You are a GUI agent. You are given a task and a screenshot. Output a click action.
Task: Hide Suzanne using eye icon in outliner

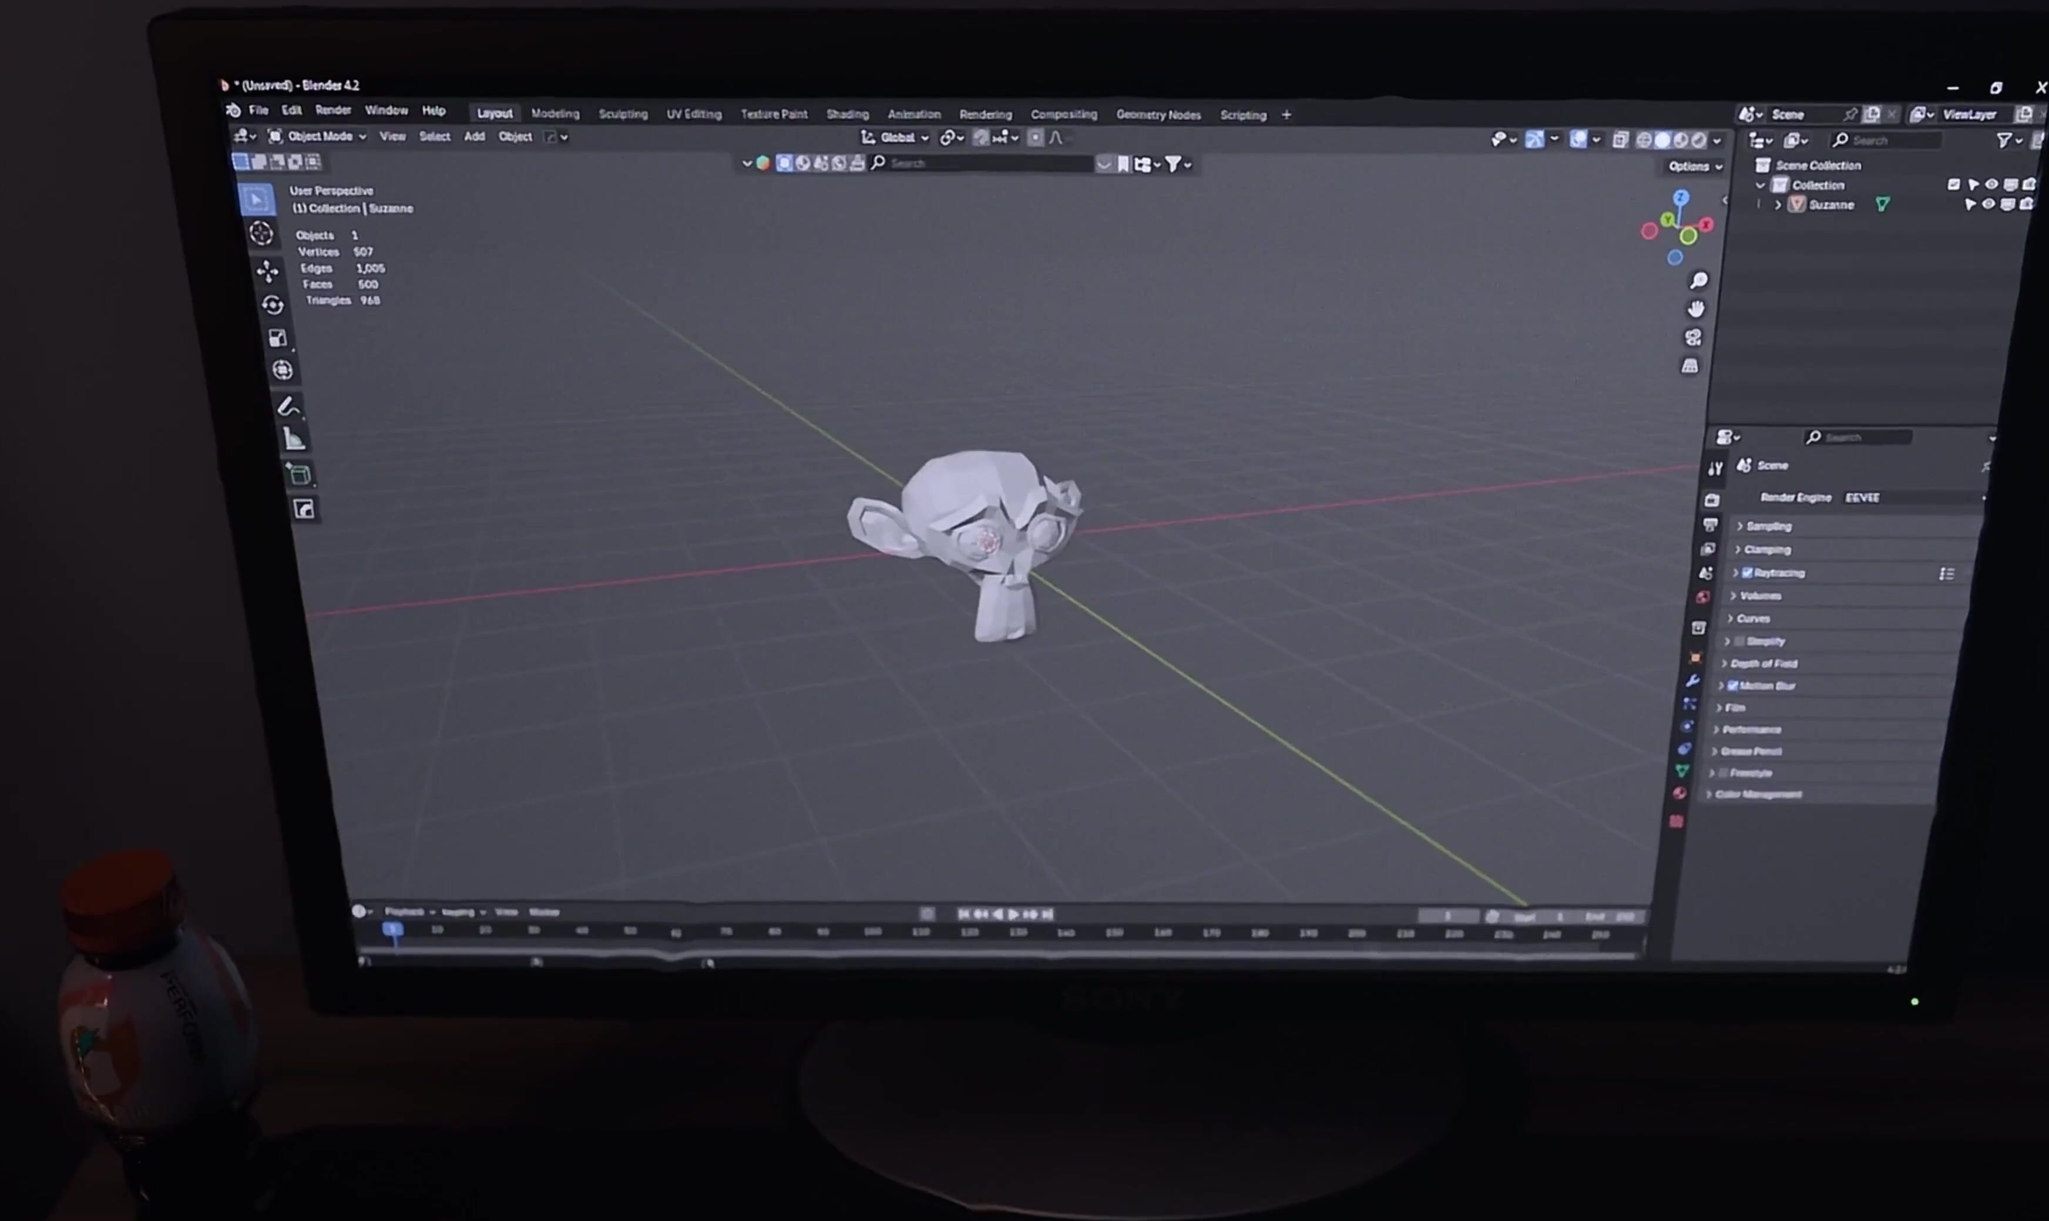click(1988, 204)
